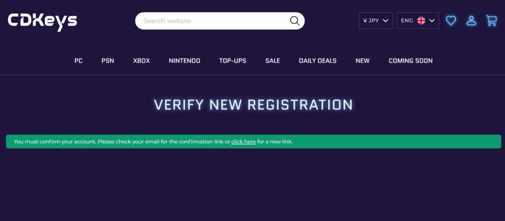Expand the JPY currency dropdown
Screen dimensions: 505x221
375,21
